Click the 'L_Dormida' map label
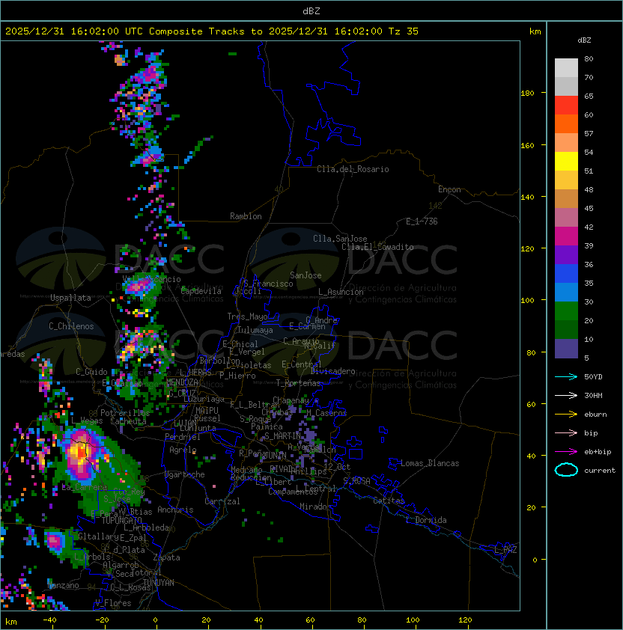The height and width of the screenshot is (630, 623). [426, 520]
